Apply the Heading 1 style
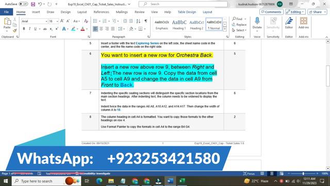Screen dimensions: 330x186 point(179,25)
